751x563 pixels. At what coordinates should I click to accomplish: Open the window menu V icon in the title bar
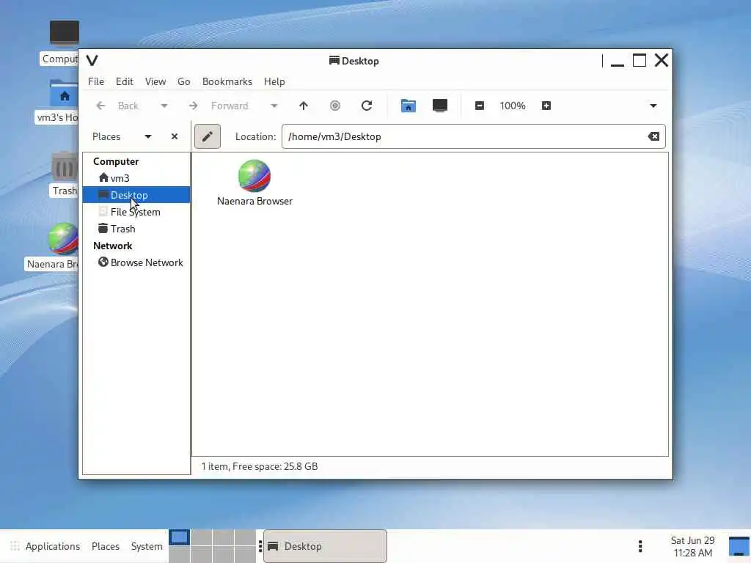tap(92, 60)
